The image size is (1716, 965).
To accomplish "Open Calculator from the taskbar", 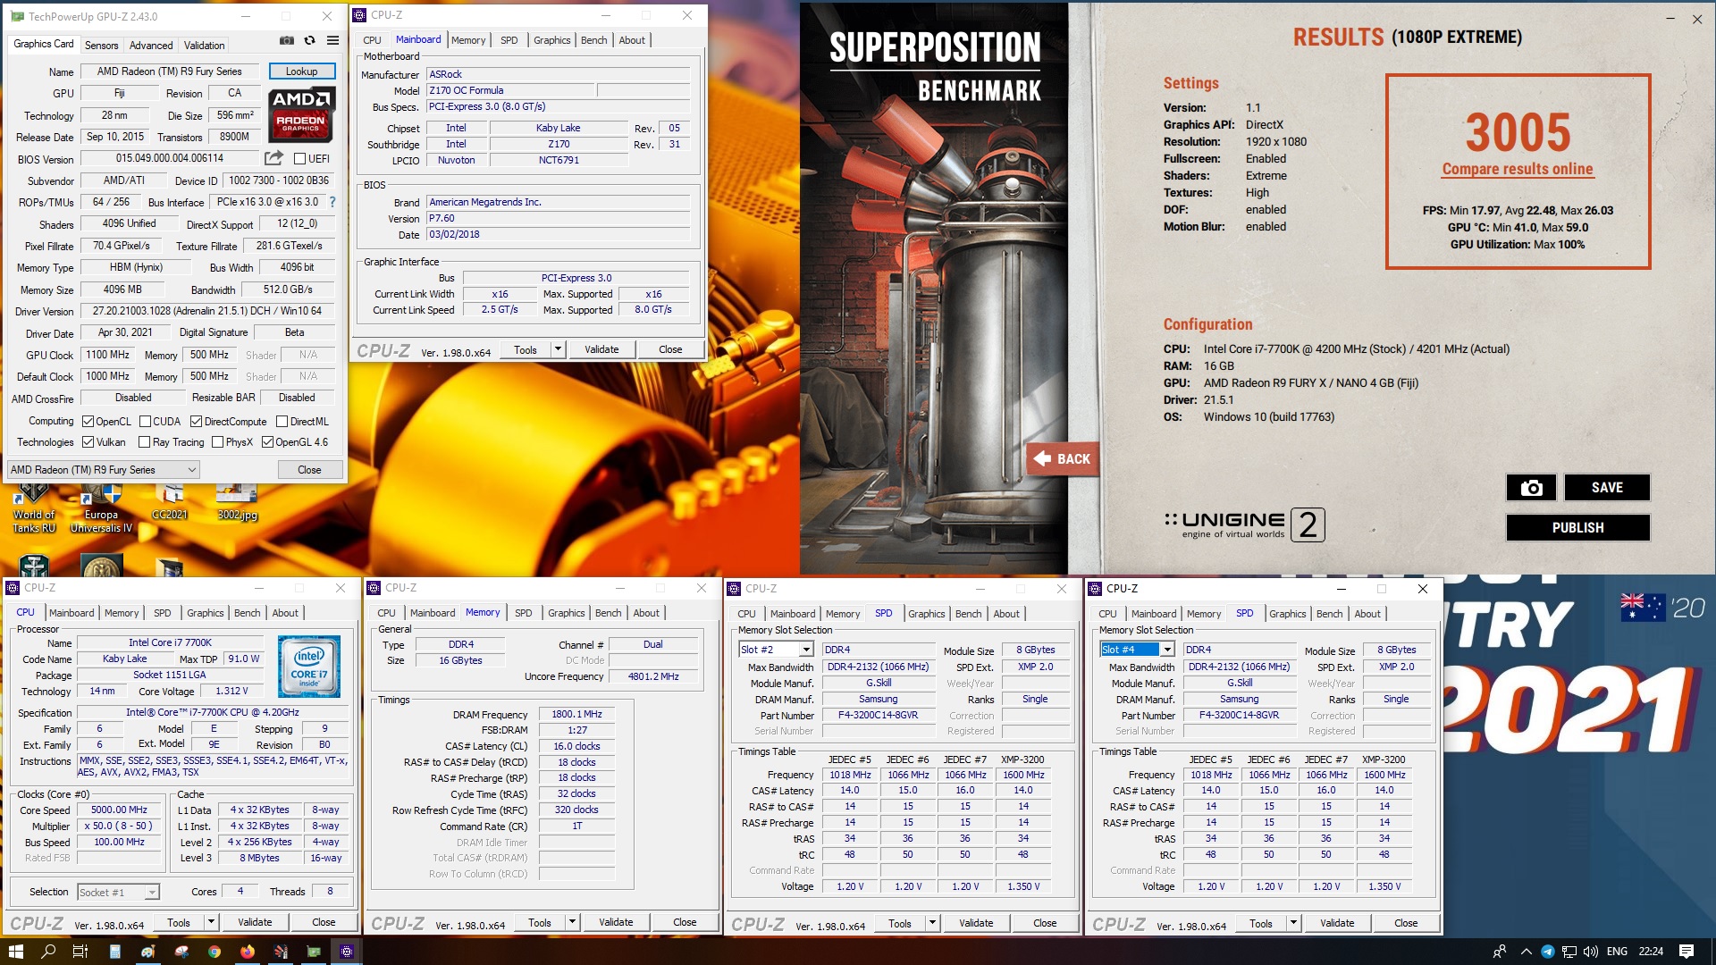I will (114, 952).
